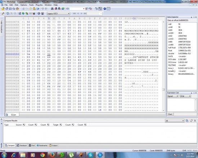This screenshot has height=158, width=198.
Task: Click the open folder toolbar icon
Action: pos(3,9)
